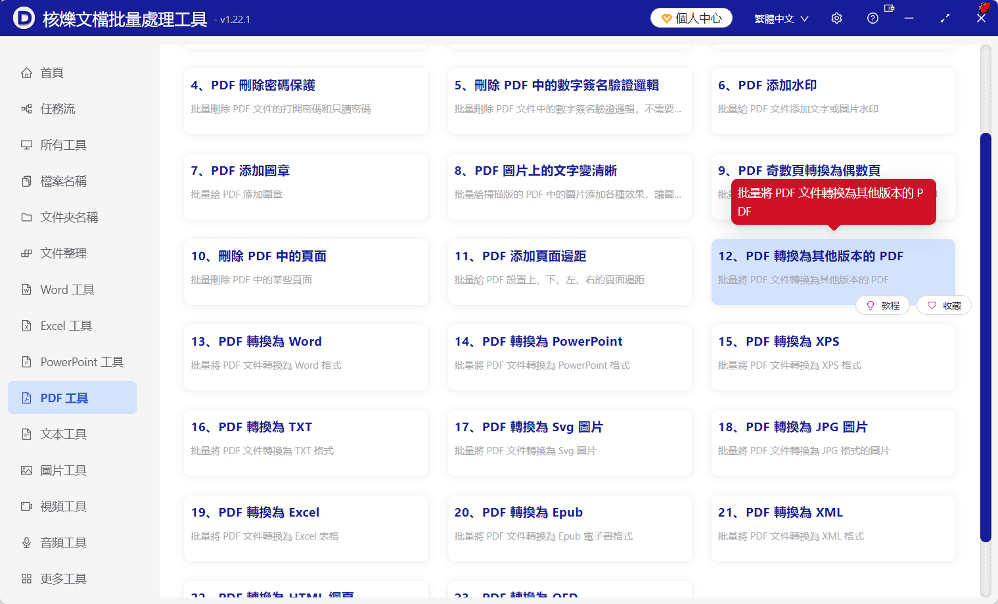The image size is (998, 604).
Task: Click the video icon beside 視頻工具
Action: [x=26, y=507]
